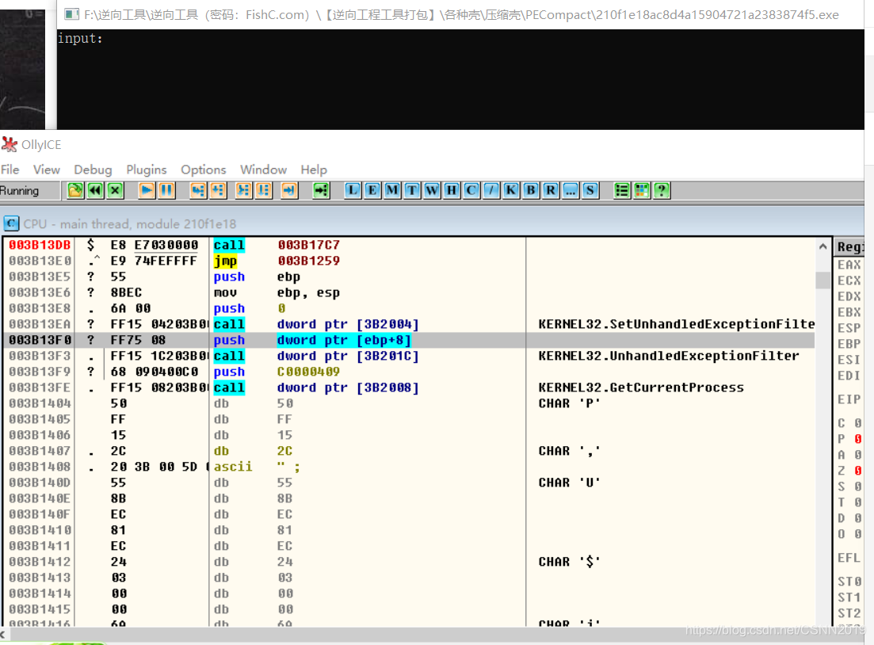
Task: Click the console window input: prompt
Action: coord(80,39)
